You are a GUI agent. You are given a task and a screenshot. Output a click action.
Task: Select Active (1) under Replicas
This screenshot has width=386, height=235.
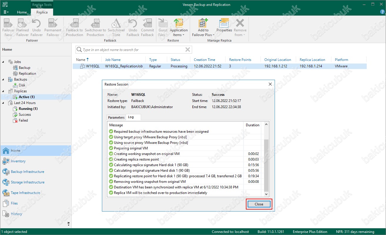(x=27, y=97)
